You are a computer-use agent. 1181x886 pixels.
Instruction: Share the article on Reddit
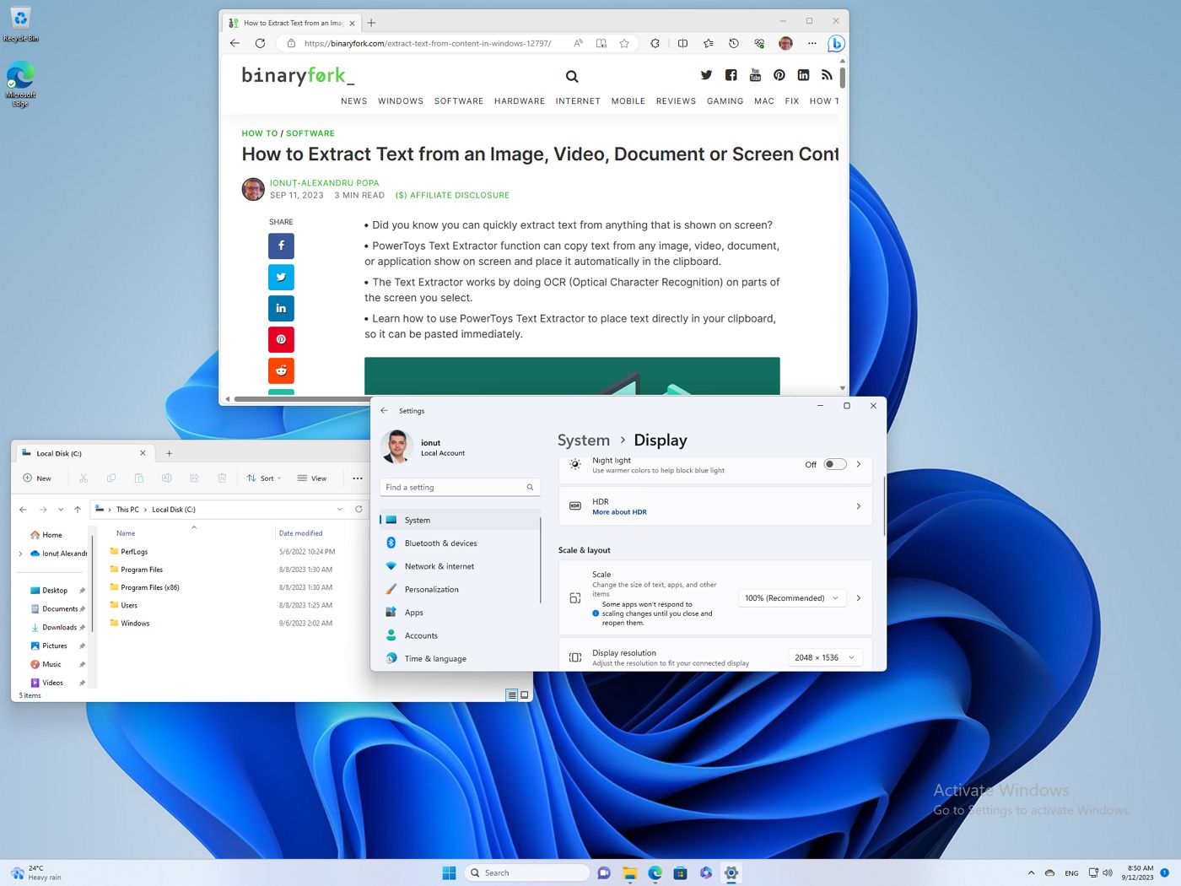click(281, 370)
